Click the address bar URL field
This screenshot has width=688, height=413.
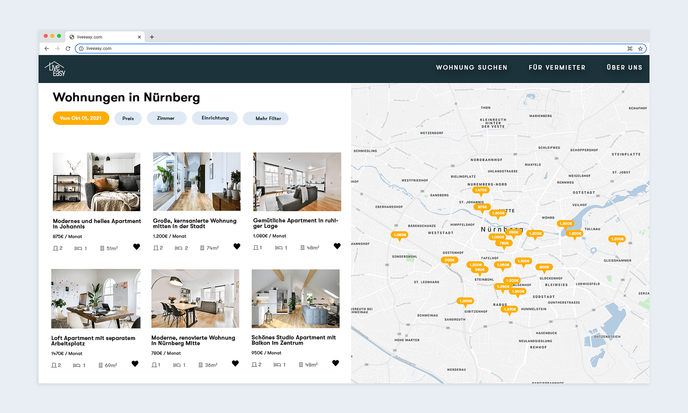pos(360,48)
